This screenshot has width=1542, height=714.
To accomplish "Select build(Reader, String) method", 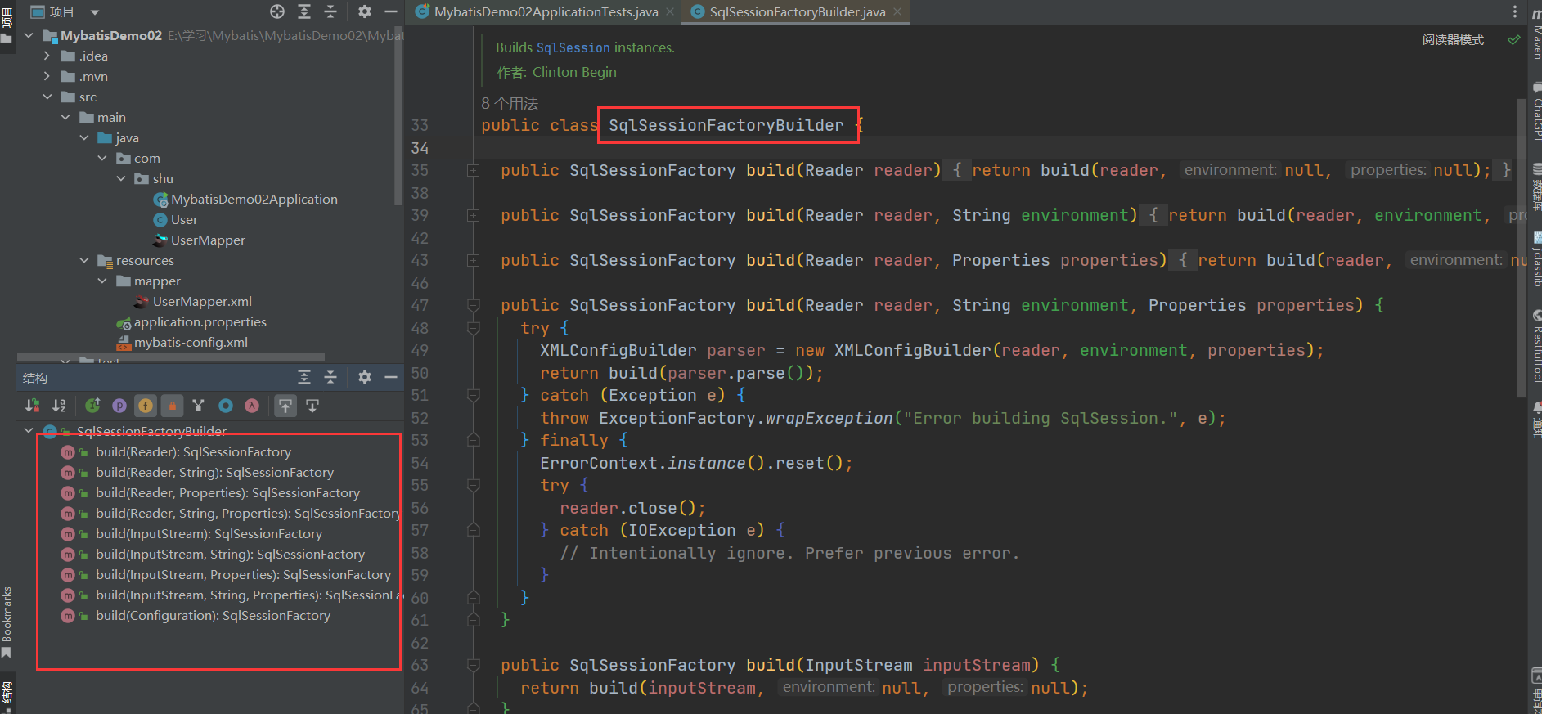I will point(214,472).
